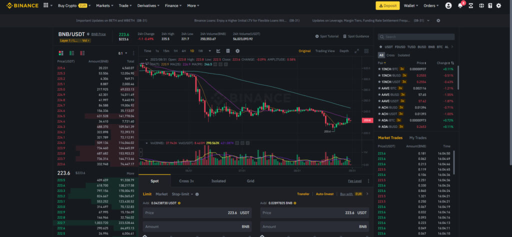Click the download app icon in header

click(471, 5)
